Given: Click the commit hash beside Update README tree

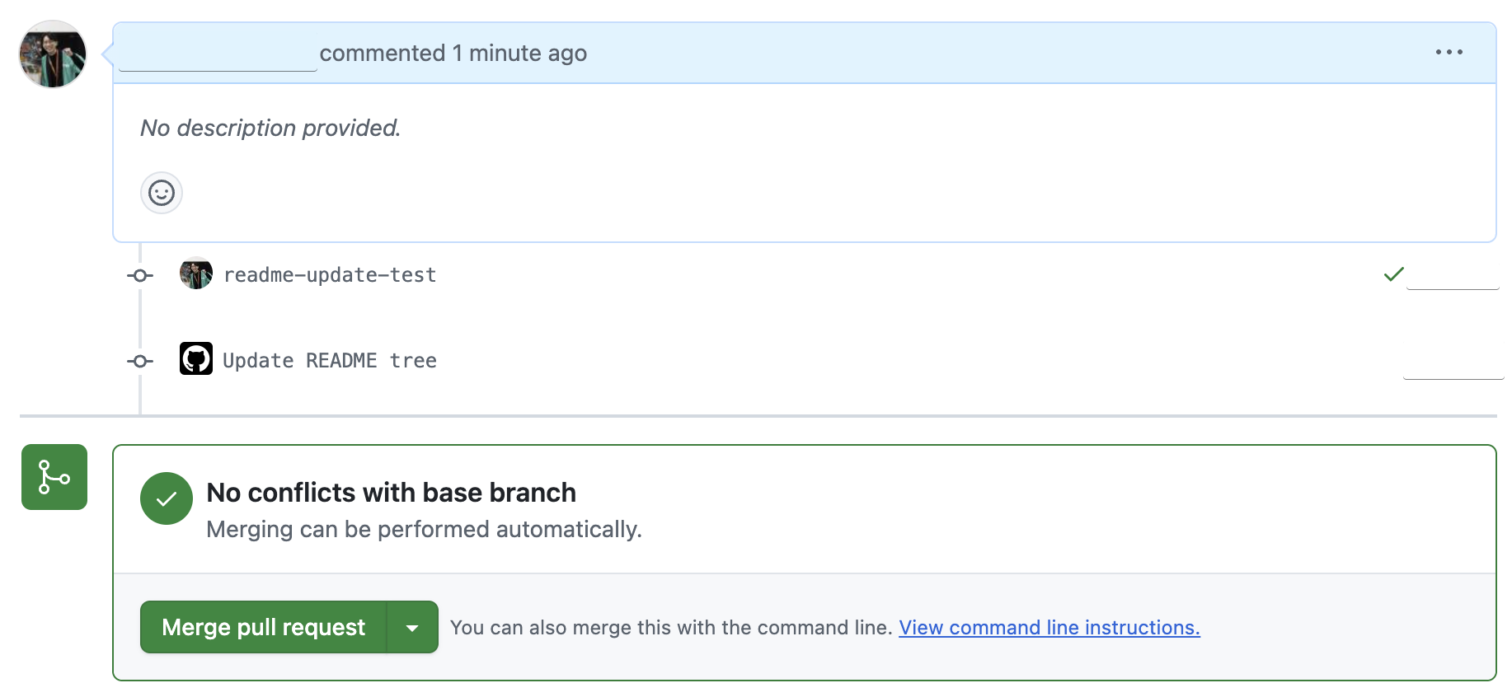Looking at the screenshot, I should [1453, 365].
